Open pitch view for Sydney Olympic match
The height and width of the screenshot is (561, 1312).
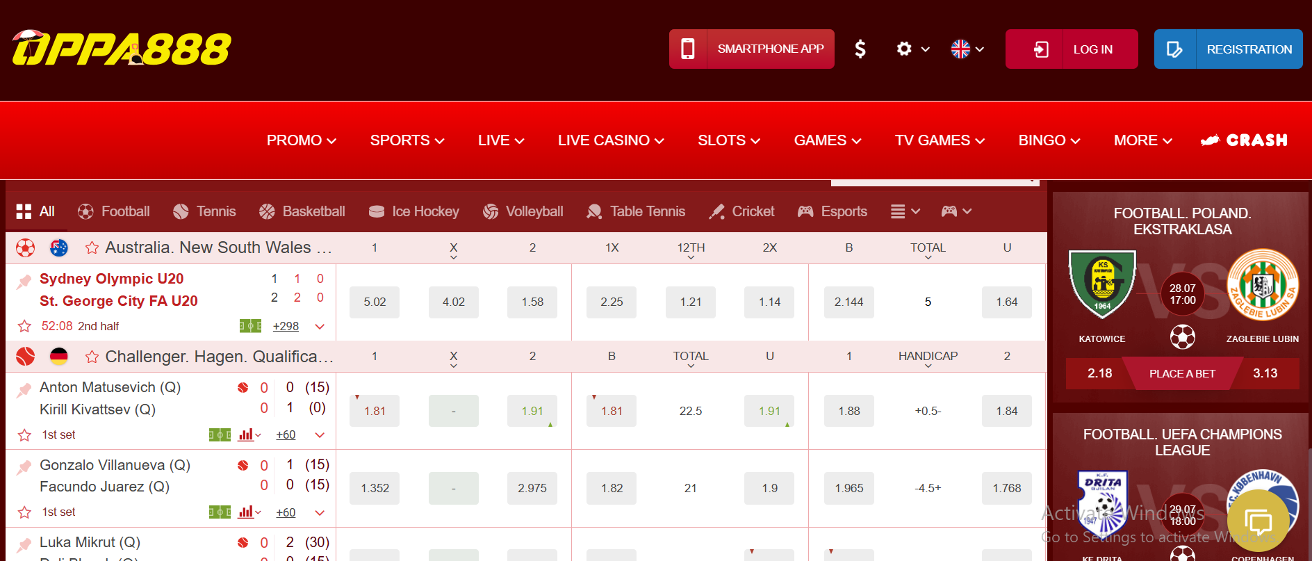(250, 326)
